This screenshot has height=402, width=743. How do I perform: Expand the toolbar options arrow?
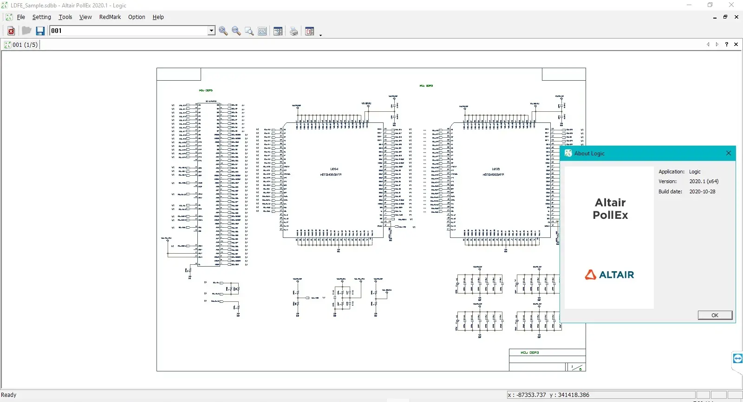(x=320, y=35)
